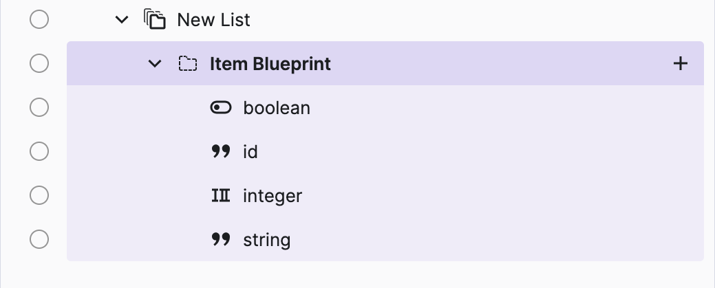Click the Item Blueprint dashed folder icon
Viewport: 715px width, 288px height.
point(187,64)
